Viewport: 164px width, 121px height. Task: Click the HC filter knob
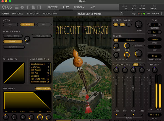[x=127, y=55]
